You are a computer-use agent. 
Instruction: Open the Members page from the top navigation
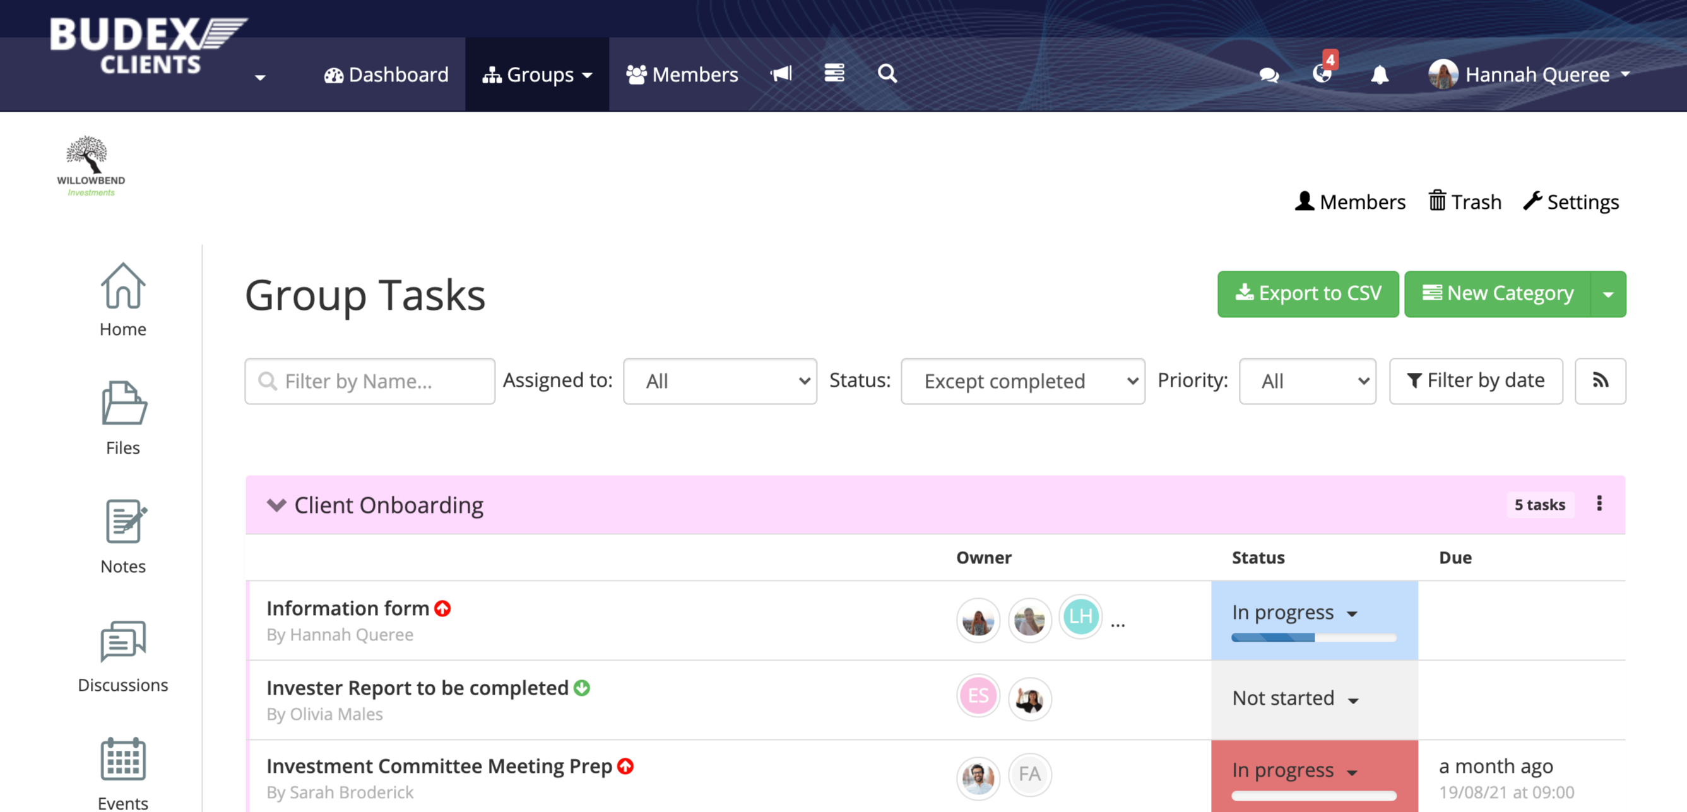point(682,74)
